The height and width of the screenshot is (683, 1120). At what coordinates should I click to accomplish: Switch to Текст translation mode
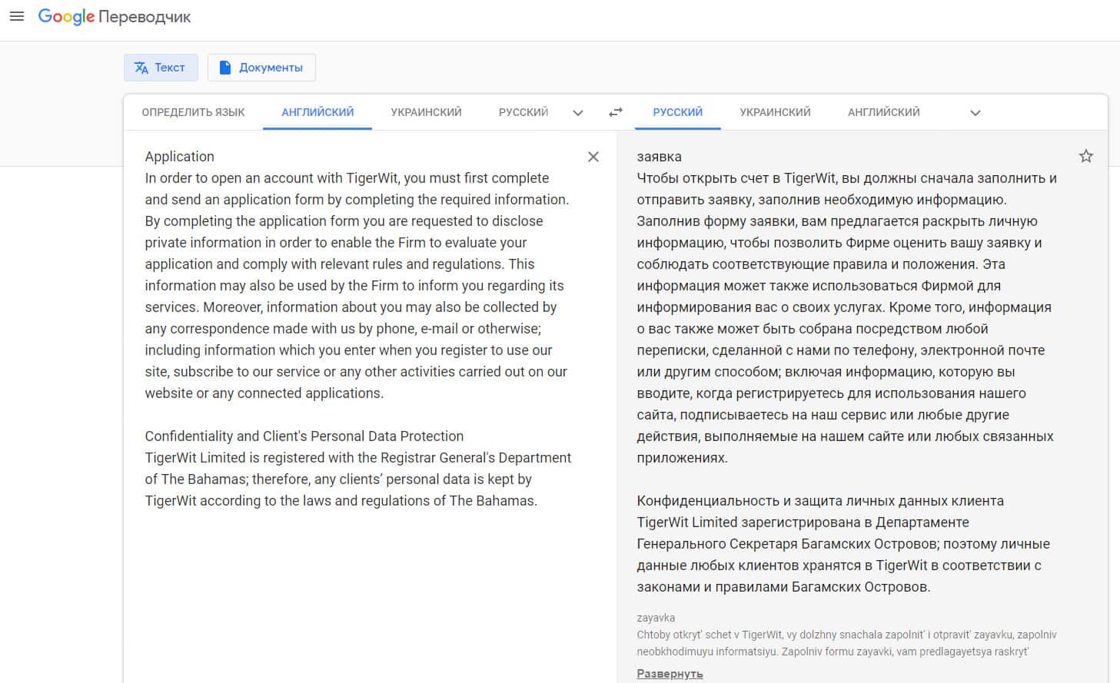tap(161, 68)
